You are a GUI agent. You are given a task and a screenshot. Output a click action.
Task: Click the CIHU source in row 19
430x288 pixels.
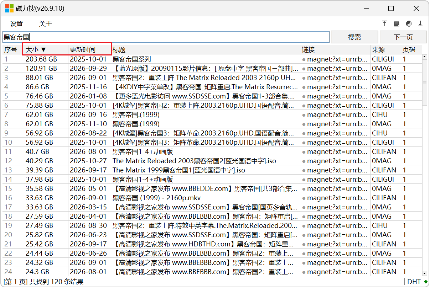click(x=380, y=225)
